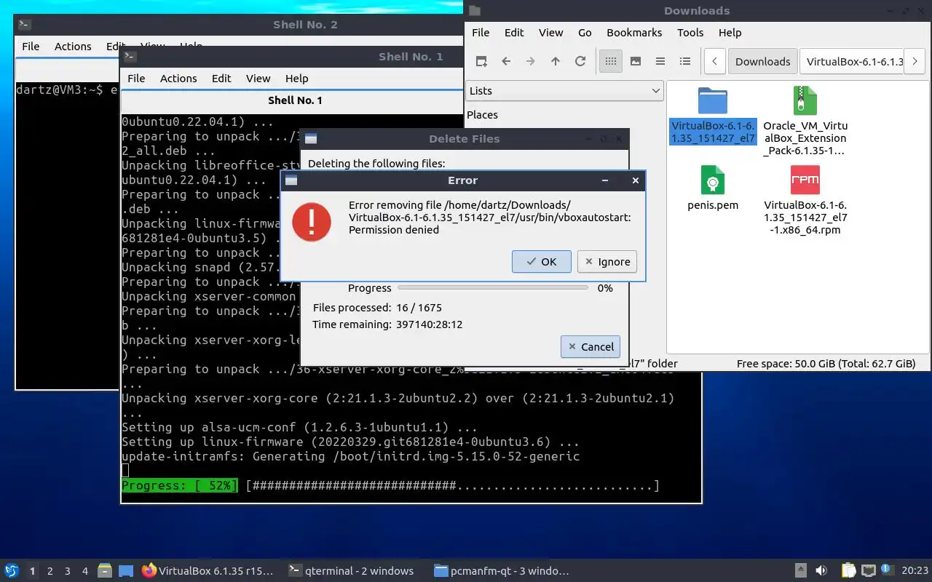Screen dimensions: 932x582
Task: Click 'Files processed: 16 / 1675' text
Action: 377,308
